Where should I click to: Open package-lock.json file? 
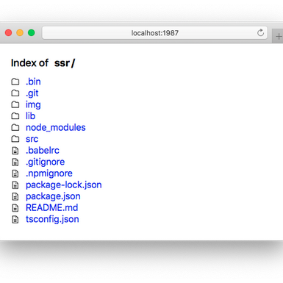click(64, 185)
